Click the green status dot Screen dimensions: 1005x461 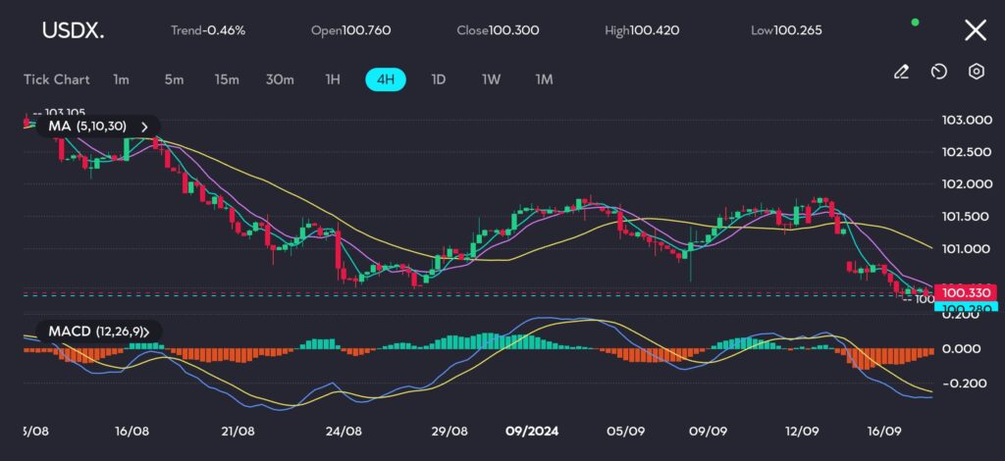coord(916,22)
